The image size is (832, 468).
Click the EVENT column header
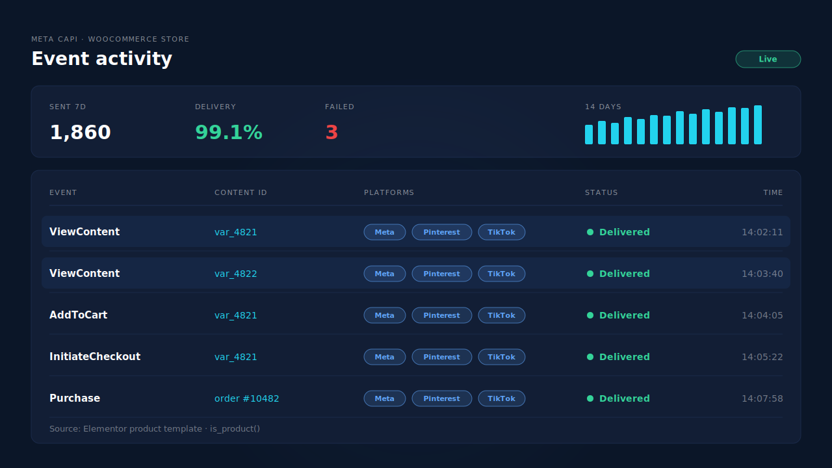click(x=63, y=192)
